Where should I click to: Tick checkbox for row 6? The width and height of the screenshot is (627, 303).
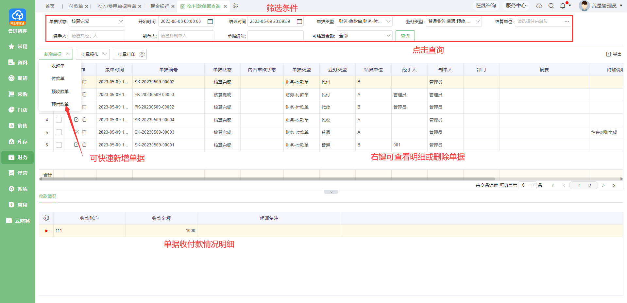pyautogui.click(x=59, y=145)
